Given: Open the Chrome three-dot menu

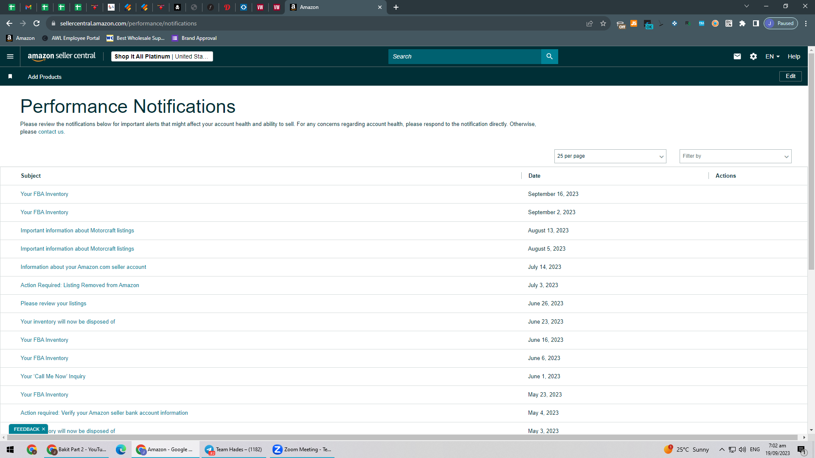Looking at the screenshot, I should [x=806, y=23].
